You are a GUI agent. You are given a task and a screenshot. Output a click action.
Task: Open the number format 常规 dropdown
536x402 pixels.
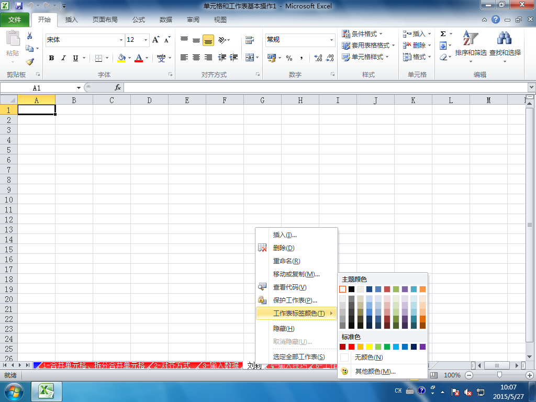click(x=331, y=40)
